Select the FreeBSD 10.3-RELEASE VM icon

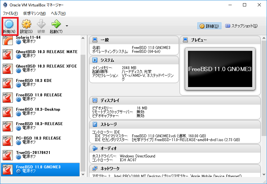pos(8,126)
